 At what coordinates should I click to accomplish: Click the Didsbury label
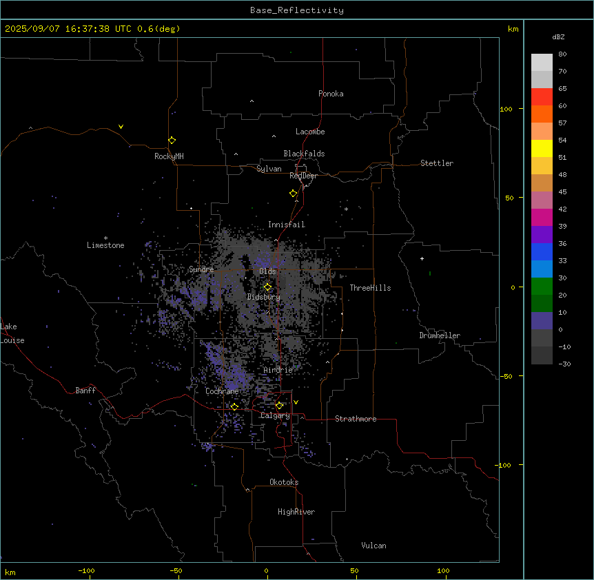click(264, 297)
